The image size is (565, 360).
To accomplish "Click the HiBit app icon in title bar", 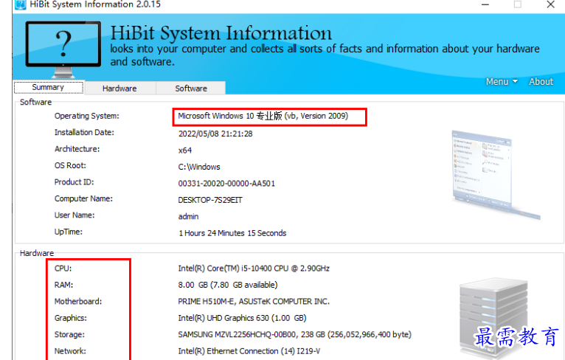I will [21, 4].
